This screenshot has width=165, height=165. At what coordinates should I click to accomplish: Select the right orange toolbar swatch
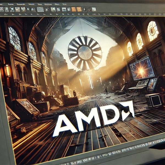pos(79,9)
